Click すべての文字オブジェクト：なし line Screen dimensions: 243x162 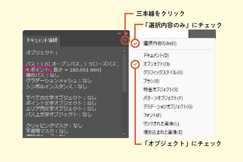(x=61, y=98)
